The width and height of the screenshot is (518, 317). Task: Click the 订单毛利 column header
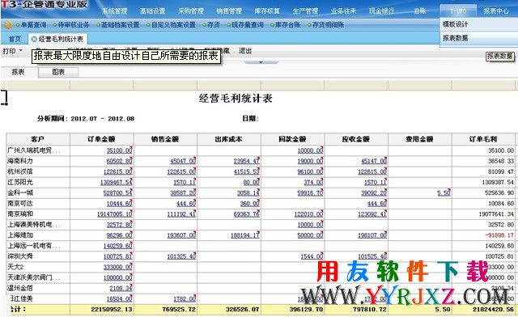(483, 139)
